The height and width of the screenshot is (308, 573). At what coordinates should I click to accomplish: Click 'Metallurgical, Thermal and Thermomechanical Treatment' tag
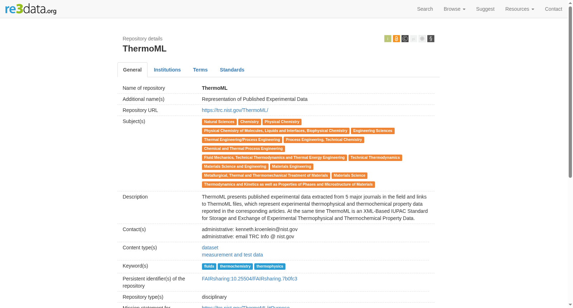266,176
